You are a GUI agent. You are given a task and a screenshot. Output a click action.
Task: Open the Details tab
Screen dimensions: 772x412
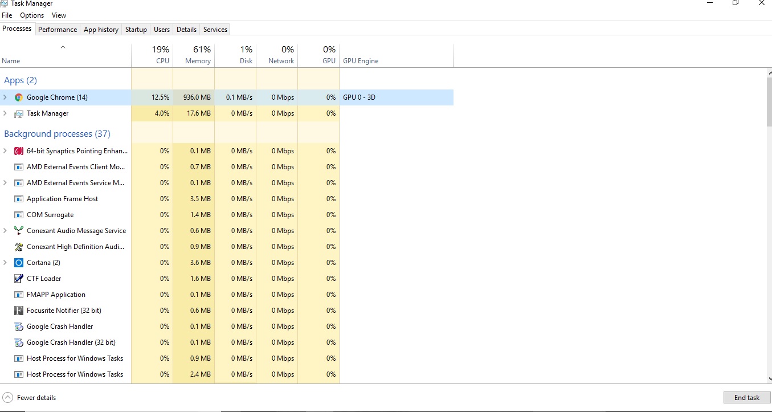[x=186, y=30]
